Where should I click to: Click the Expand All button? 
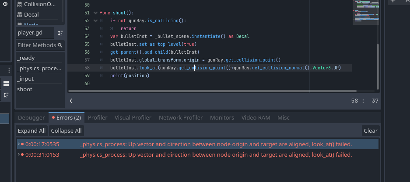tap(32, 130)
